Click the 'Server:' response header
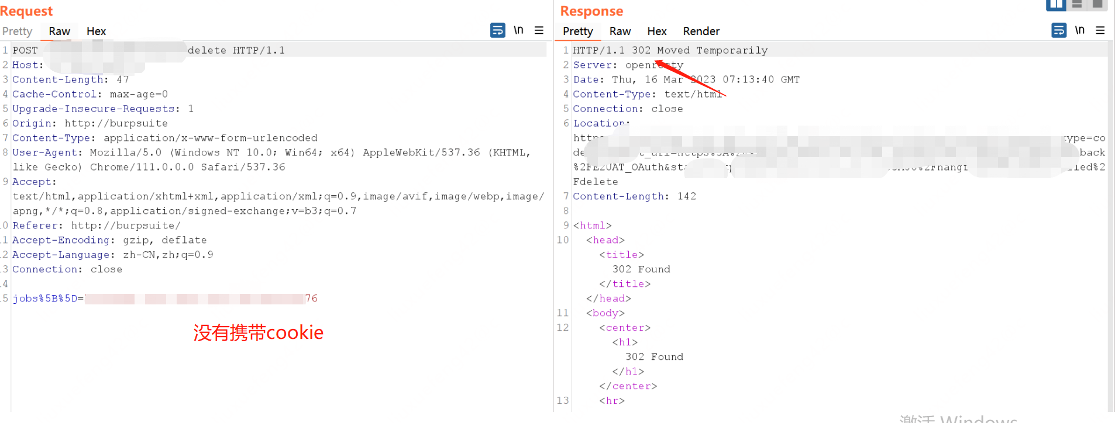 tap(628, 65)
